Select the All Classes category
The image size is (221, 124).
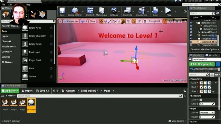[7, 62]
